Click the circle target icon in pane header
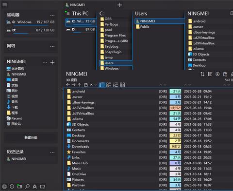 (x=217, y=74)
